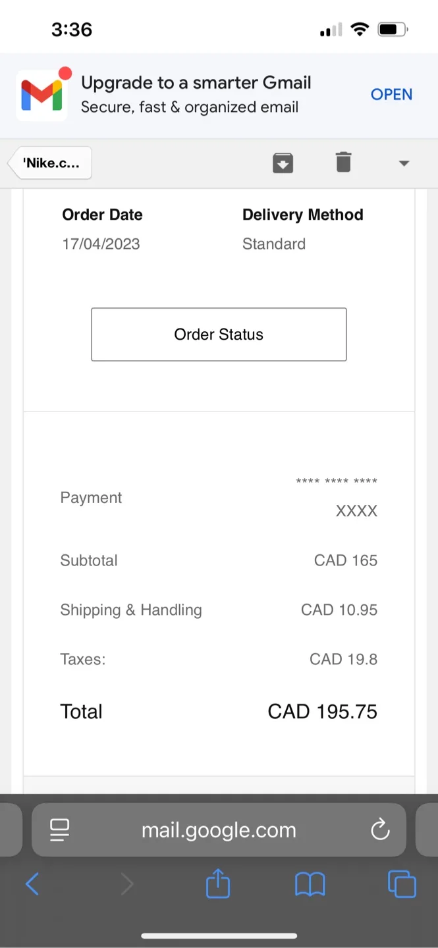Reload the page with the refresh icon

click(x=380, y=830)
